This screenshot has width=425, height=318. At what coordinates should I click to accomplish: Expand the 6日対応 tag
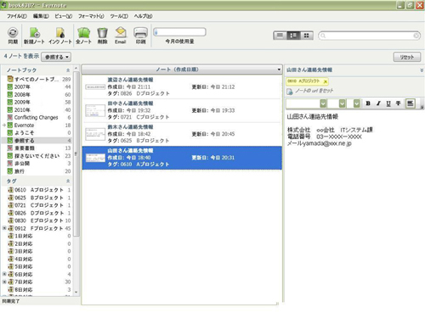coord(4,274)
